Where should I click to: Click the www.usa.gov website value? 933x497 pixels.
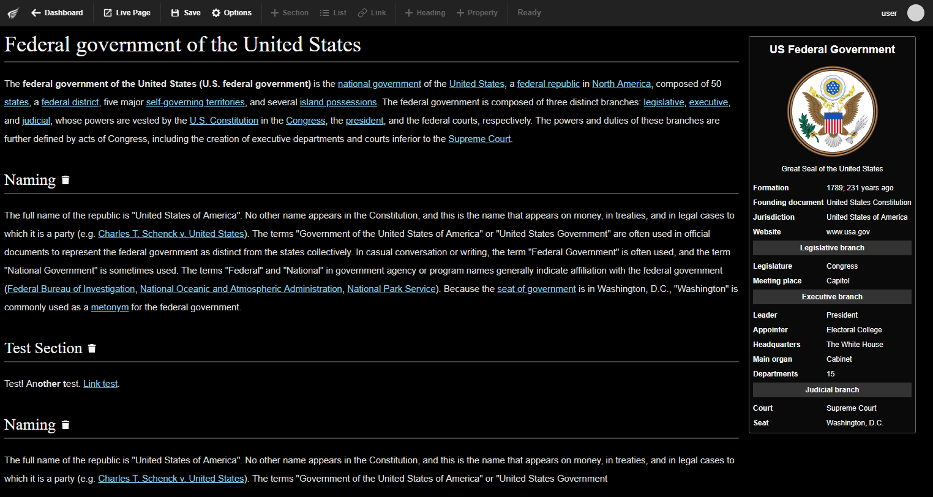point(848,232)
